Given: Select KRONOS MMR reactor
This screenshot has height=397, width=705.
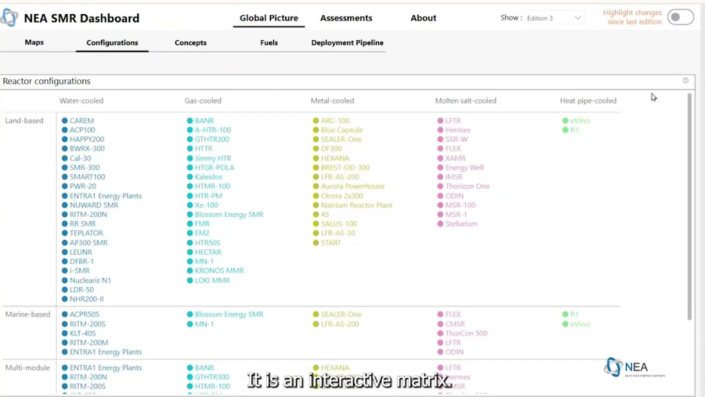Looking at the screenshot, I should point(219,270).
